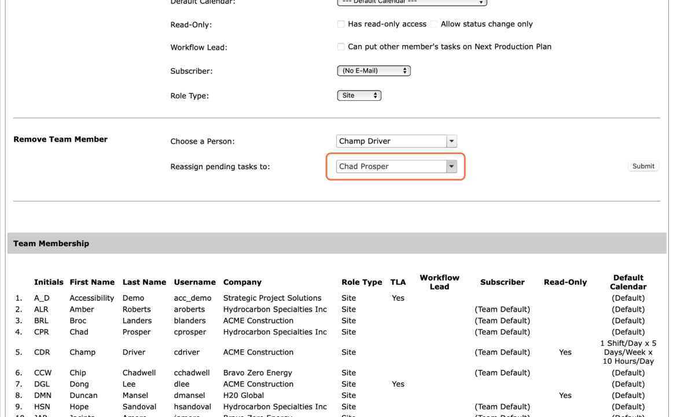Click username cdriver
Screen dimensions: 677x417
[186, 352]
